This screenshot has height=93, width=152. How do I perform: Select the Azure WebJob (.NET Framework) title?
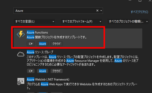click(x=48, y=79)
